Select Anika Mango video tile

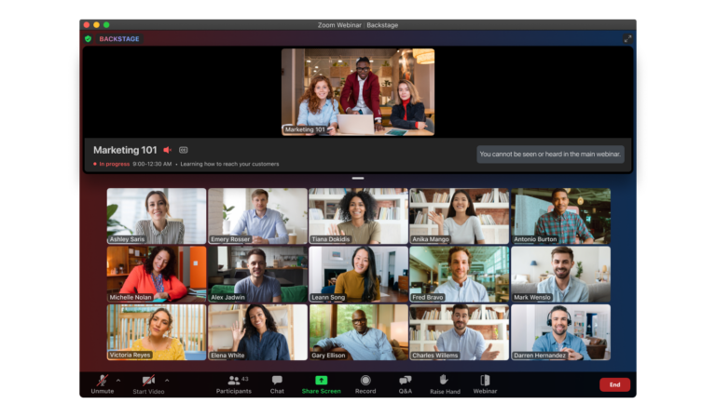[x=460, y=216]
